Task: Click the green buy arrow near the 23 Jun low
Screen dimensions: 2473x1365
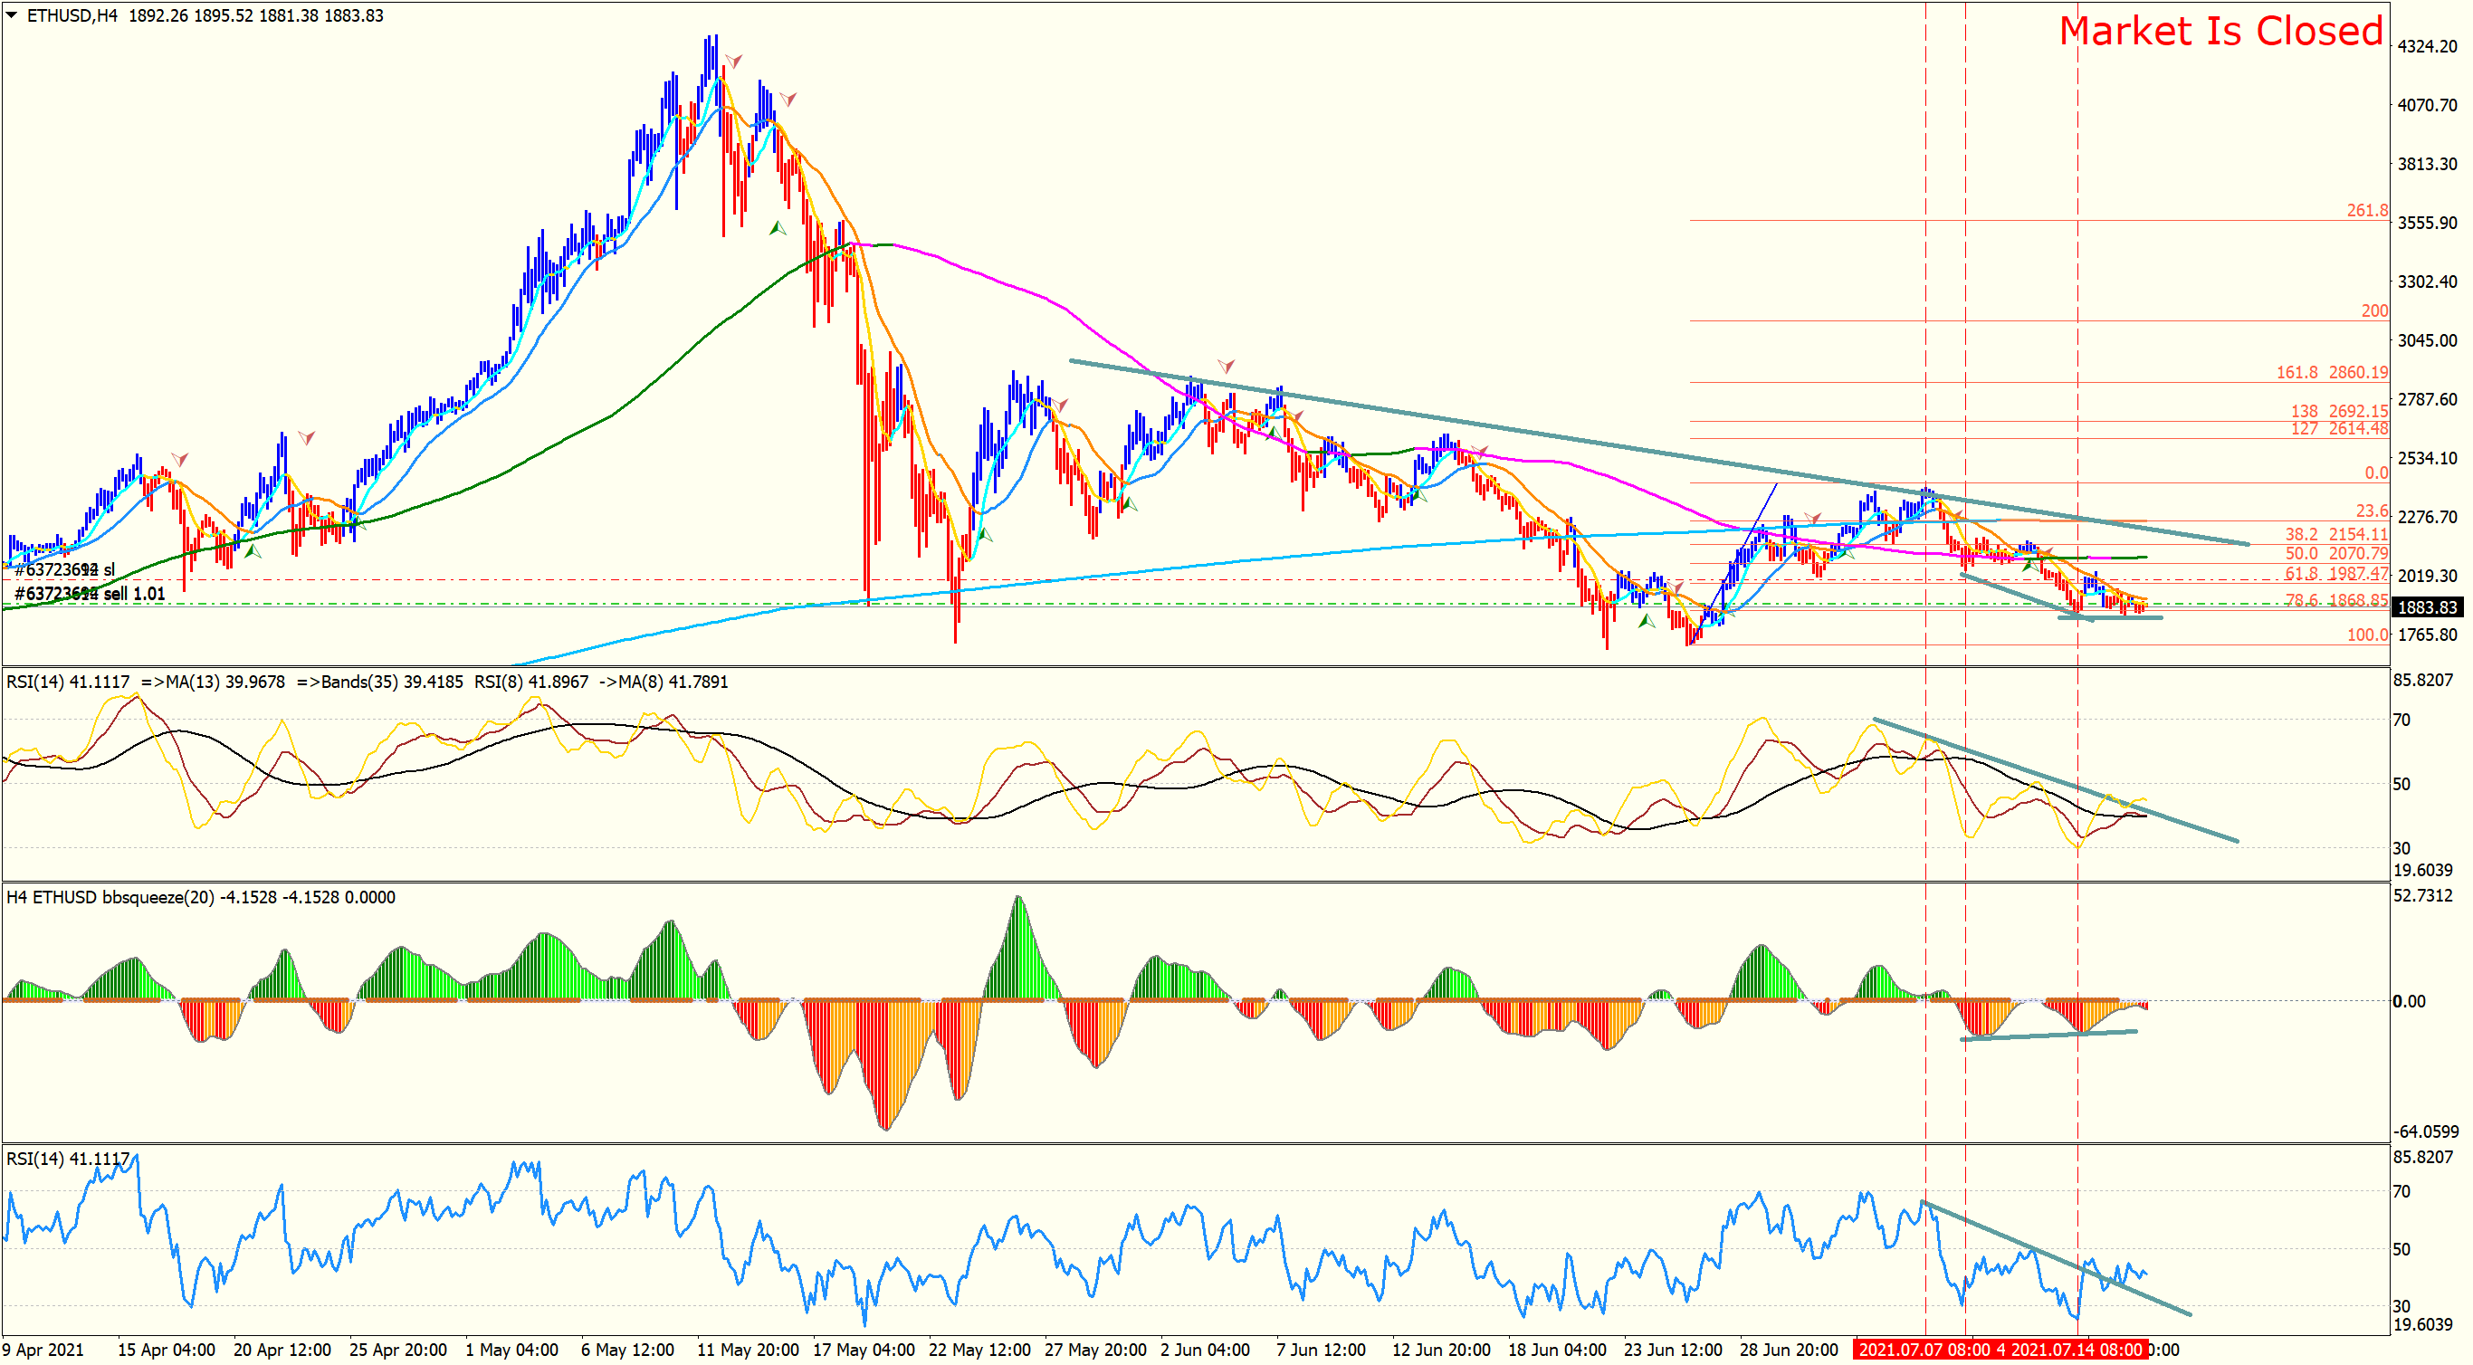Action: pyautogui.click(x=1647, y=621)
